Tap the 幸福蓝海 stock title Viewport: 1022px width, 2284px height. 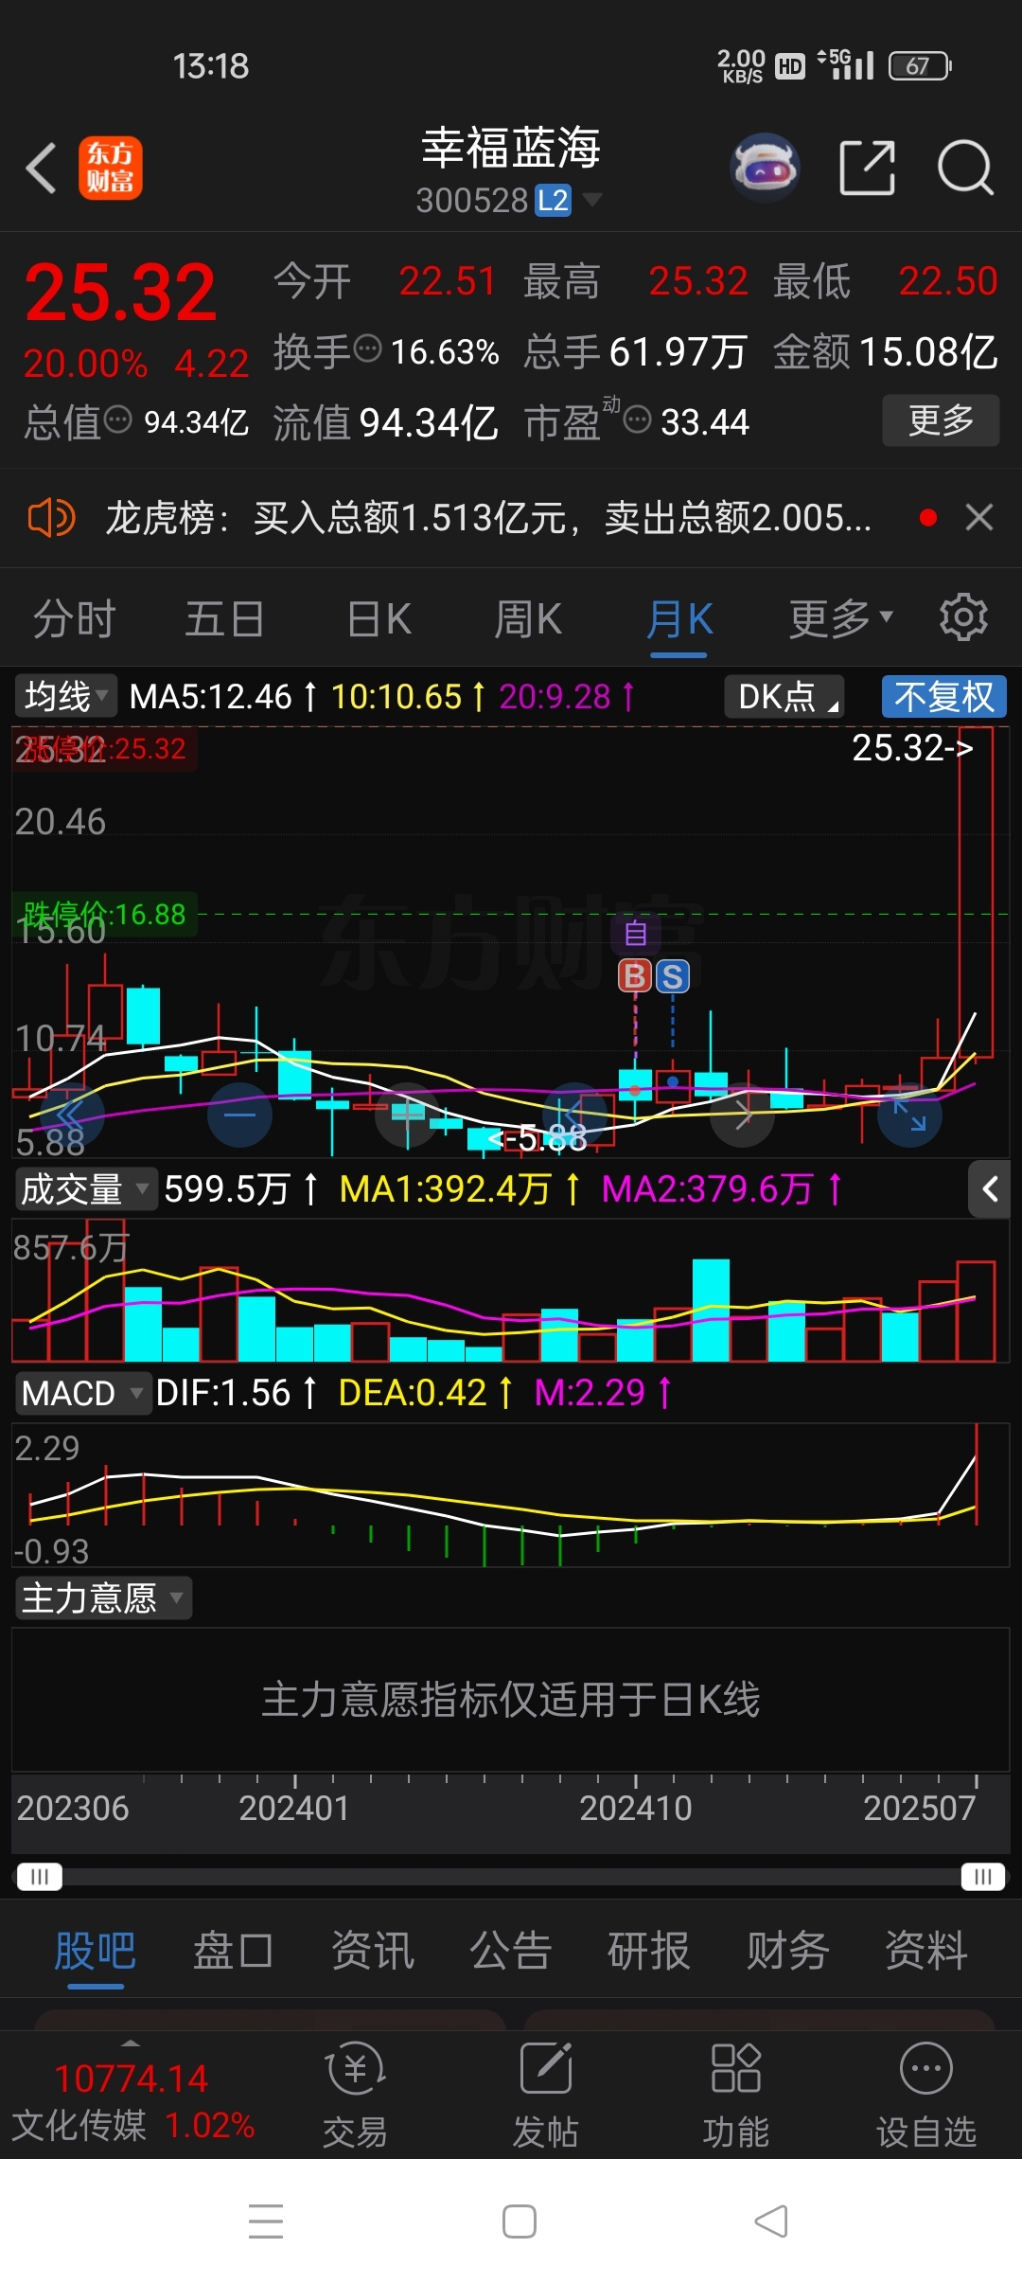tap(511, 149)
